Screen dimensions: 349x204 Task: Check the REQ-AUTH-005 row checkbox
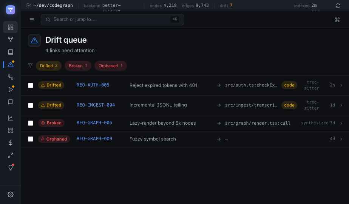coord(31,85)
